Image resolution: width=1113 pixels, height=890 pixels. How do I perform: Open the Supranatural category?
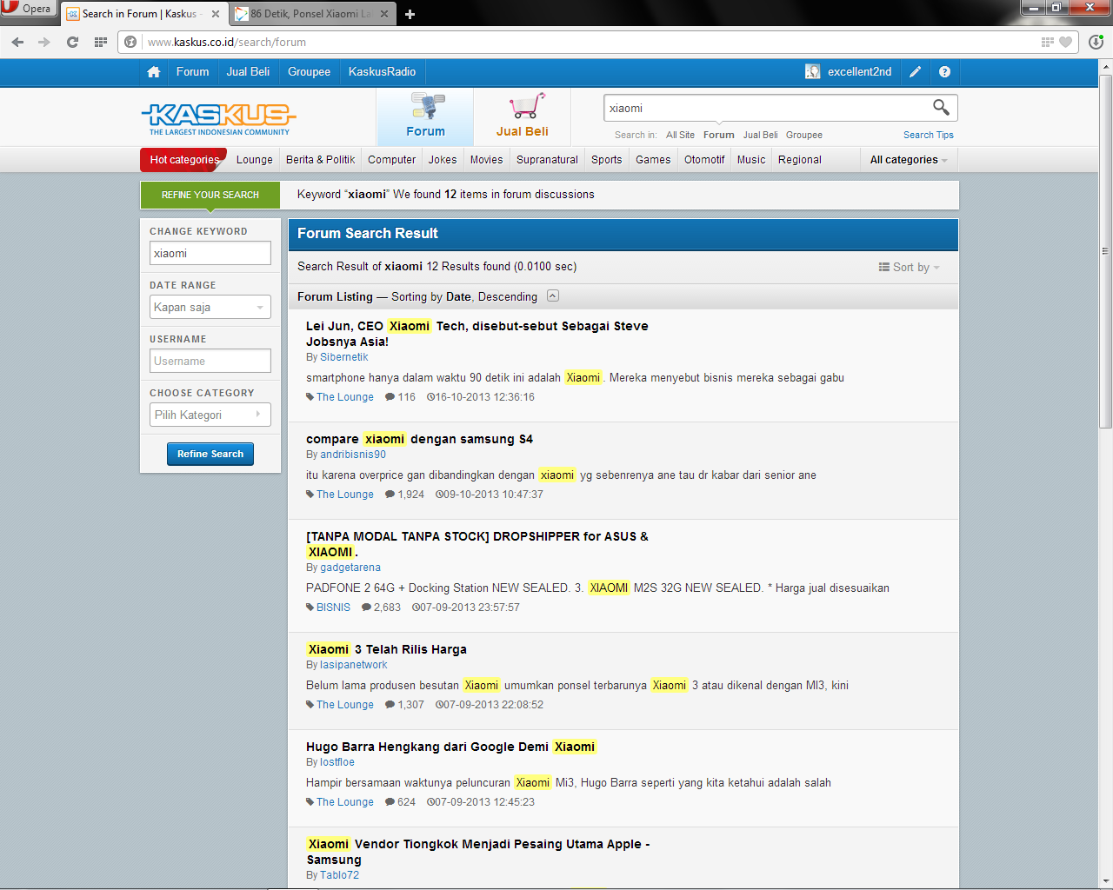[547, 160]
